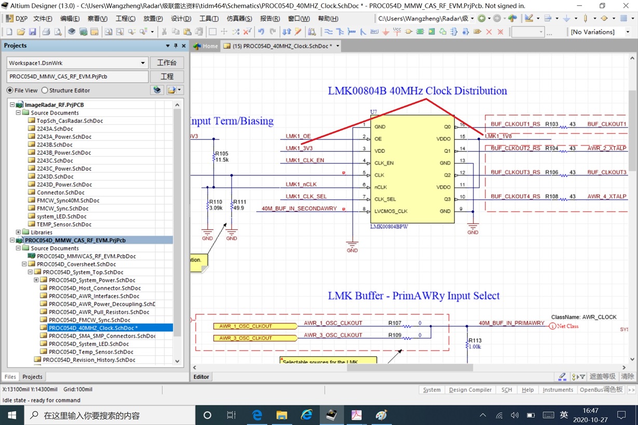Expand the PROC054D_System_Power.SchDoc node
638x425 pixels.
(x=36, y=280)
